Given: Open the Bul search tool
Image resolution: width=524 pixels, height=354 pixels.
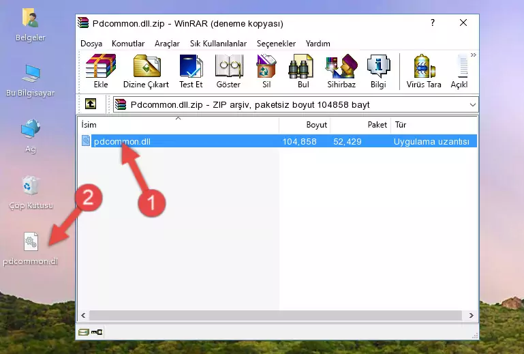Looking at the screenshot, I should [x=303, y=71].
